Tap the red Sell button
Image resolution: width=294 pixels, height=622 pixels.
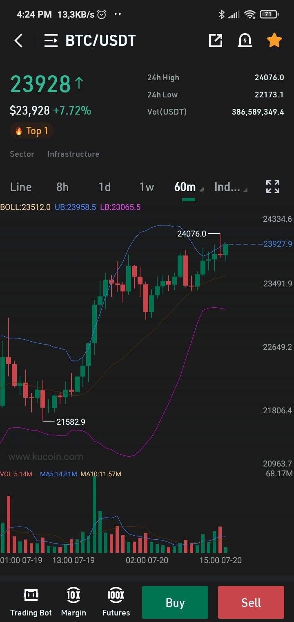(x=251, y=602)
